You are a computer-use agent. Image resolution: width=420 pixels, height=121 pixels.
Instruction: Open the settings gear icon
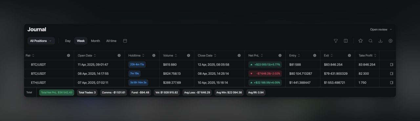coord(390,41)
